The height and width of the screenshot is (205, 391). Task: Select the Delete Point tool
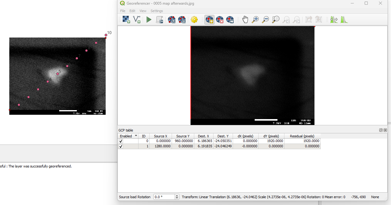(220, 20)
